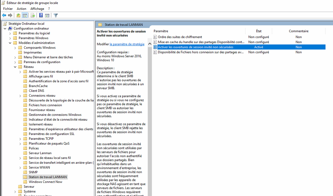The width and height of the screenshot is (333, 196).
Task: Select the Client DNS folder
Action: pyautogui.click(x=36, y=91)
